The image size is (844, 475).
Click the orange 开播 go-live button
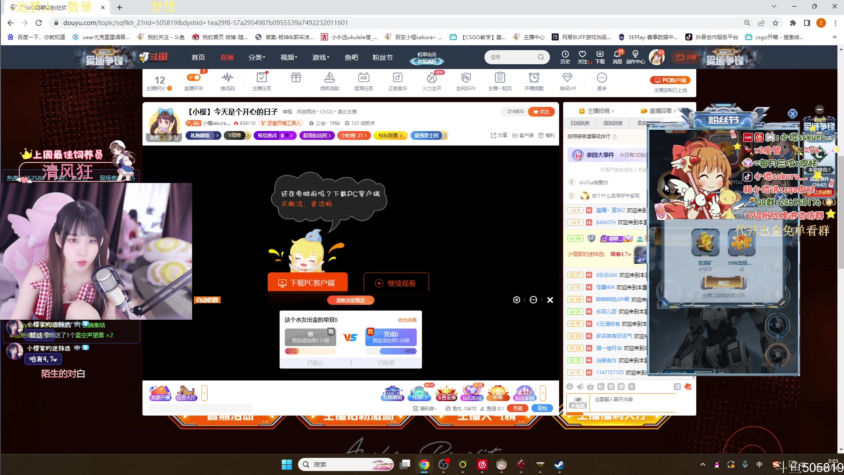coord(686,57)
